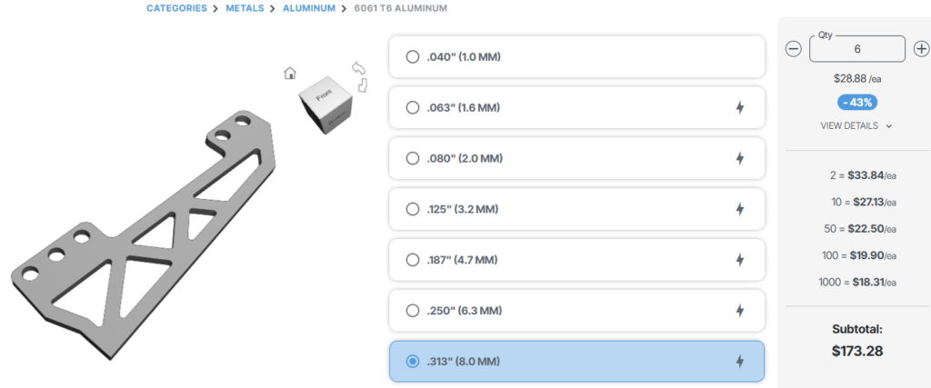This screenshot has height=388, width=931.
Task: Navigate to the Aluminum breadcrumb
Action: coord(309,8)
